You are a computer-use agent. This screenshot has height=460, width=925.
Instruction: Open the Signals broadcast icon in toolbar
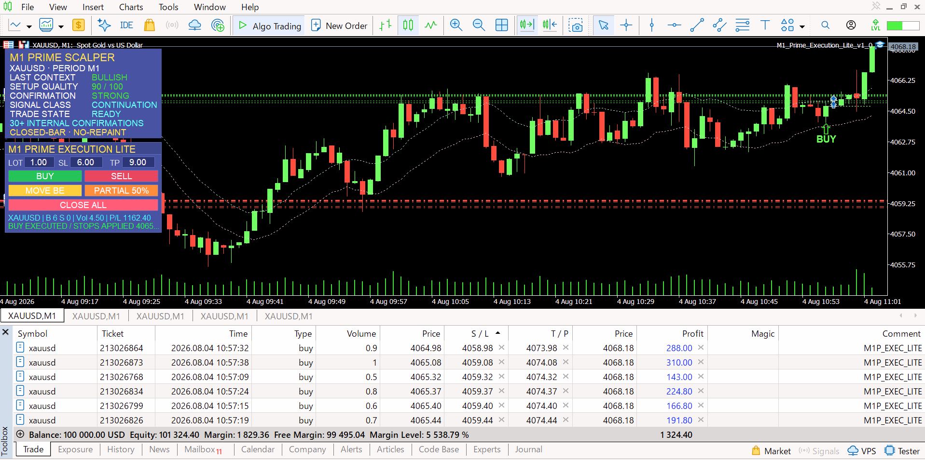click(x=172, y=26)
